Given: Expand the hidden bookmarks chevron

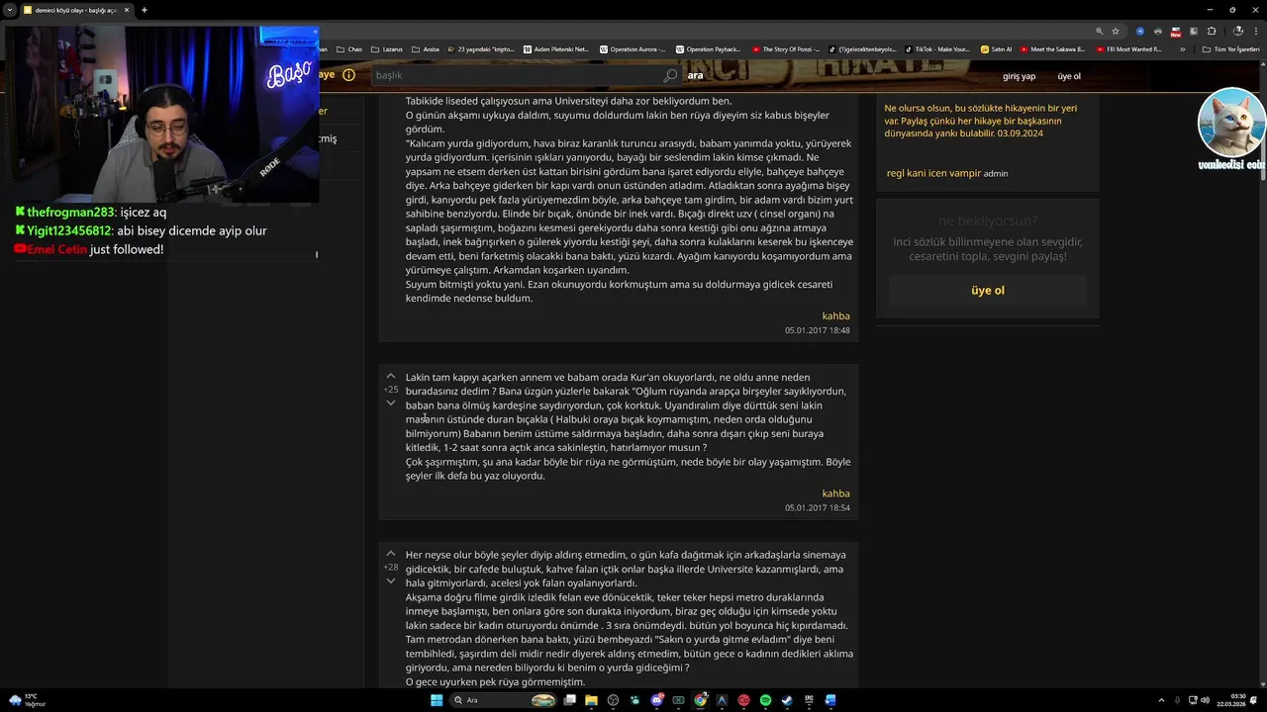Looking at the screenshot, I should point(1182,49).
